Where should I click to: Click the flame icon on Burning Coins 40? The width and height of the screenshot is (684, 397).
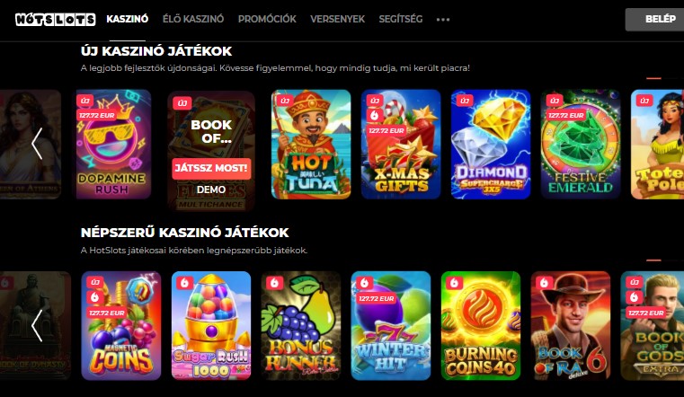pos(454,283)
